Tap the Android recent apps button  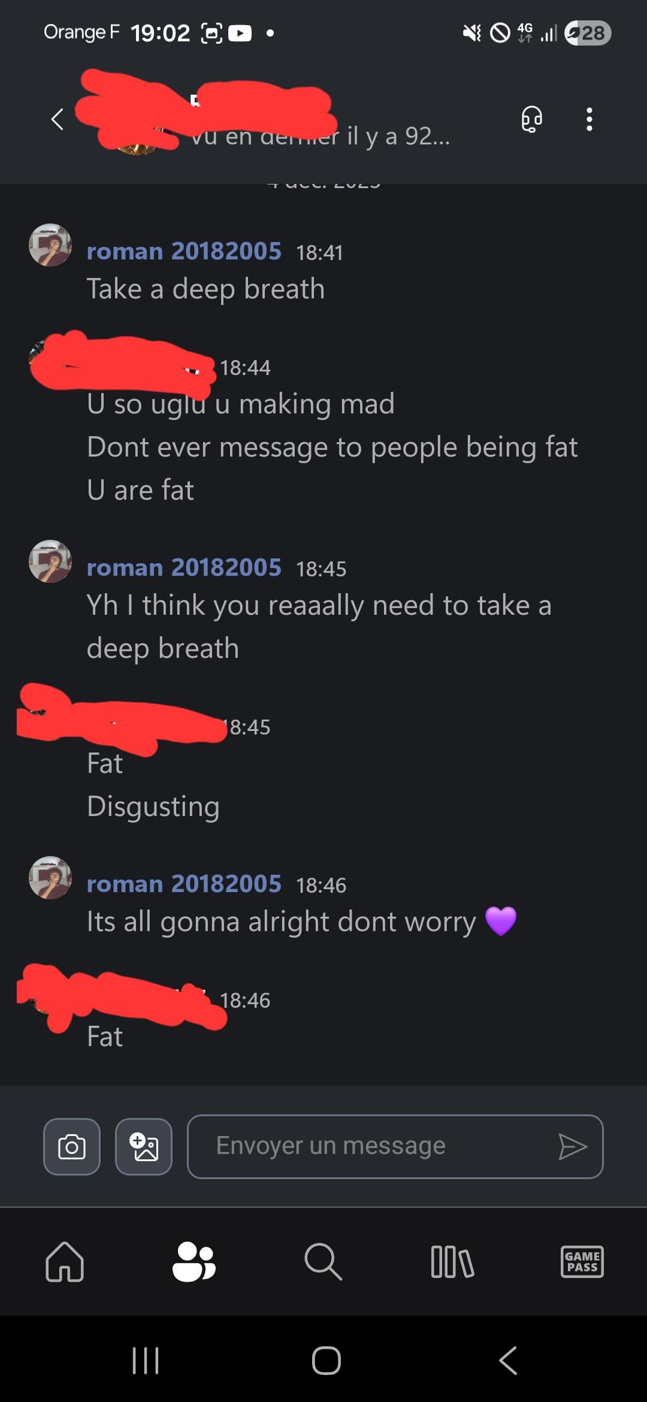146,1360
